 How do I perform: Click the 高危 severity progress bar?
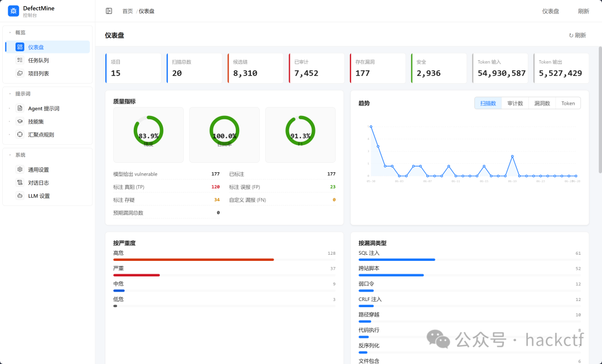click(224, 260)
